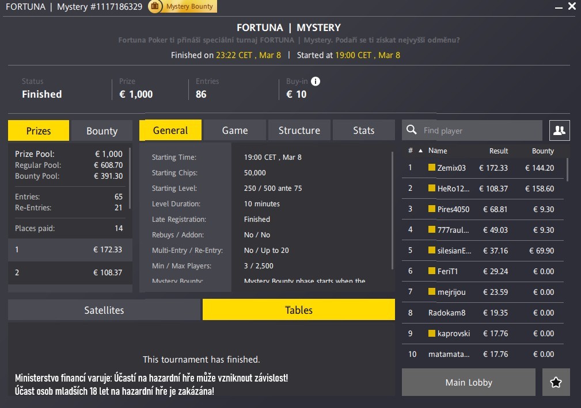Image resolution: width=581 pixels, height=408 pixels.
Task: Click the prizes panel scrollbar
Action: [x=130, y=178]
